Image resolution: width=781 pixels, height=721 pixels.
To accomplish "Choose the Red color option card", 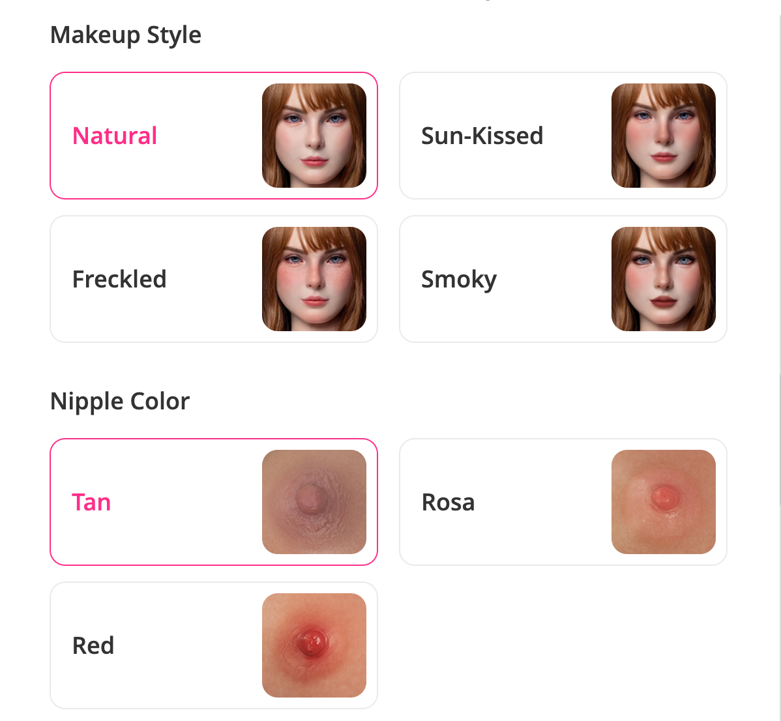I will click(214, 645).
